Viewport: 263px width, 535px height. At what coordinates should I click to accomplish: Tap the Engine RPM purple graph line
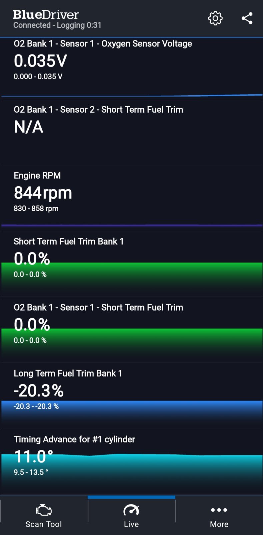pos(131,225)
